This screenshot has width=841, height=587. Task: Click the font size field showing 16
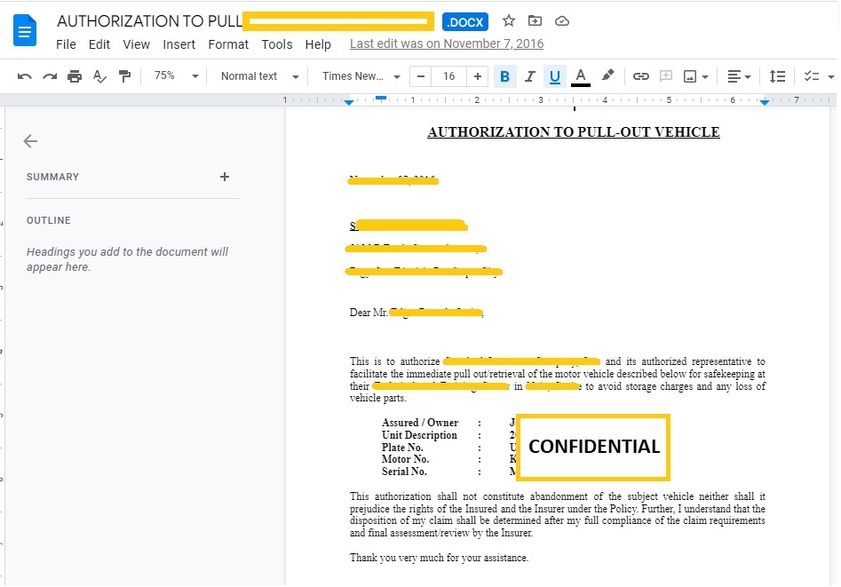click(449, 76)
